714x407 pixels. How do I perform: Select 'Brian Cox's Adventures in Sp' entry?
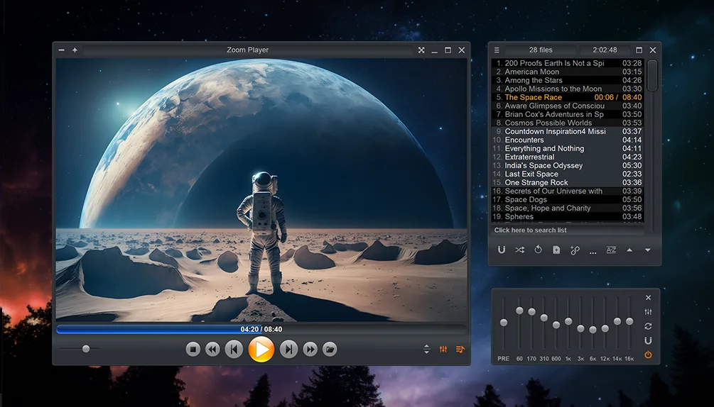[568, 114]
